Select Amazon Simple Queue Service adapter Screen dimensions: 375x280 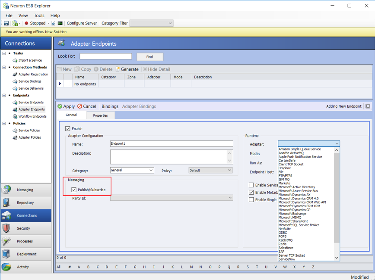(x=300, y=149)
